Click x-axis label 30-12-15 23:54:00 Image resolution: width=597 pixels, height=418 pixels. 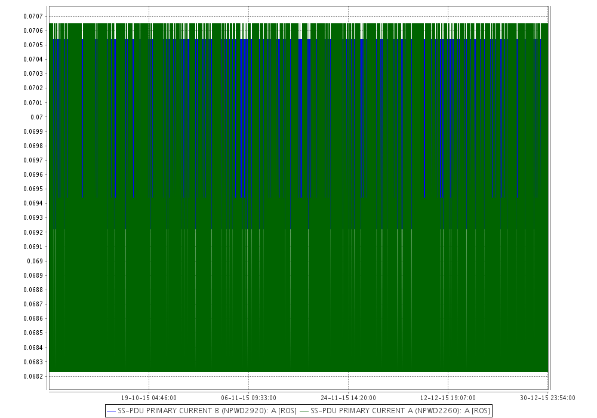point(547,398)
